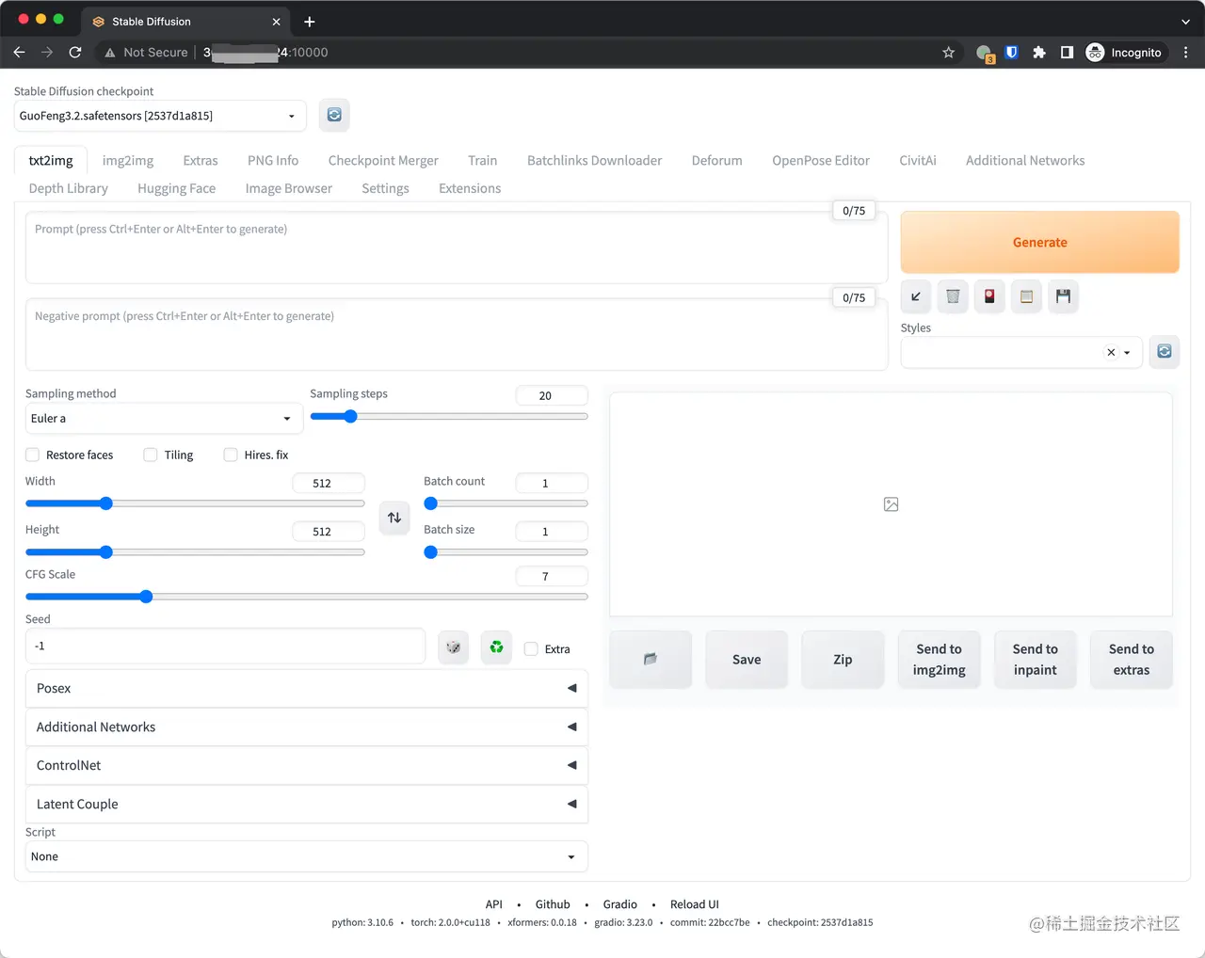
Task: Open the tab search chevron in Chrome
Action: click(x=1185, y=22)
